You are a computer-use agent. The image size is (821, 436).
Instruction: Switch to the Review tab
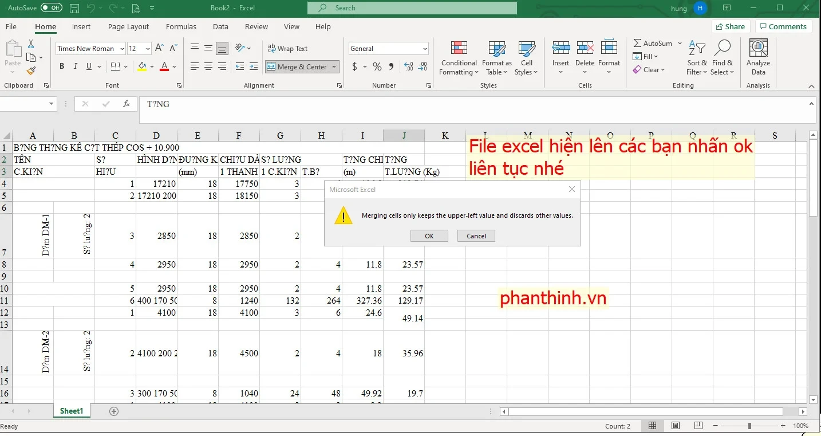pyautogui.click(x=256, y=26)
